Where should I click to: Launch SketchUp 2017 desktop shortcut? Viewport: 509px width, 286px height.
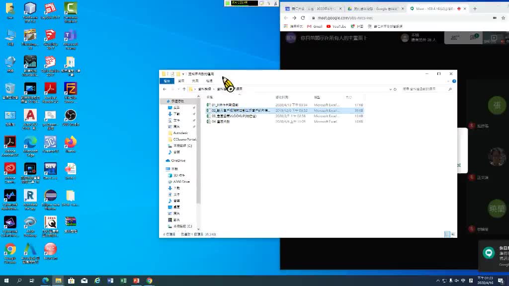click(50, 39)
